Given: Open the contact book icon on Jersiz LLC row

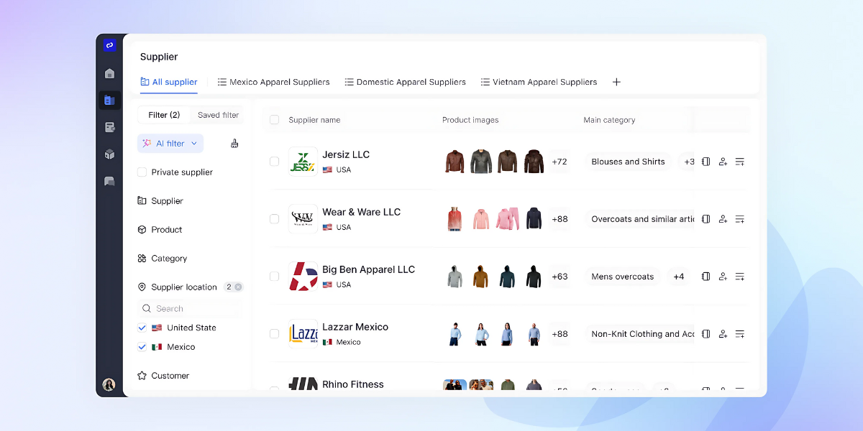Looking at the screenshot, I should [x=706, y=162].
